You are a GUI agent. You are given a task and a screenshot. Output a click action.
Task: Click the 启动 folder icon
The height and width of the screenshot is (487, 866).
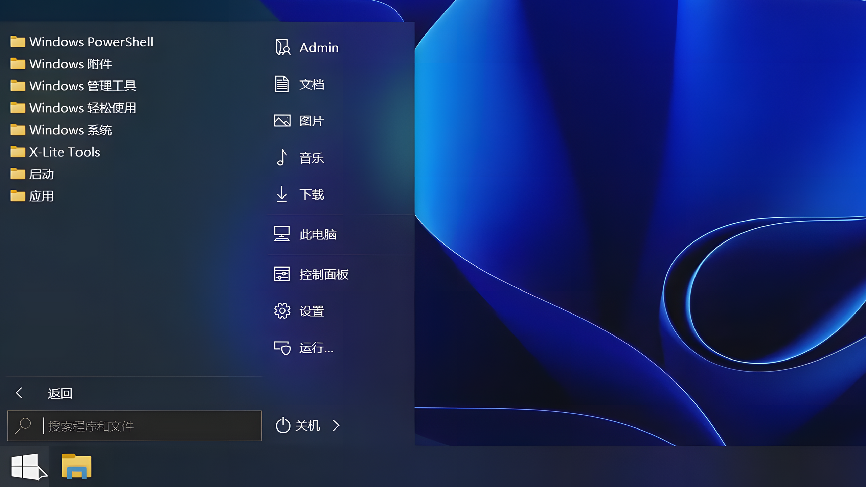tap(18, 174)
